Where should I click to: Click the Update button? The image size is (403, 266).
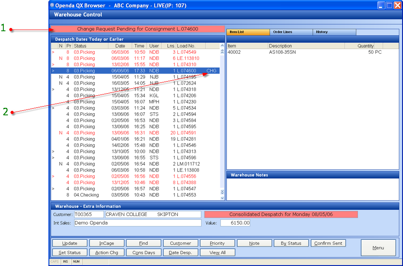point(70,243)
